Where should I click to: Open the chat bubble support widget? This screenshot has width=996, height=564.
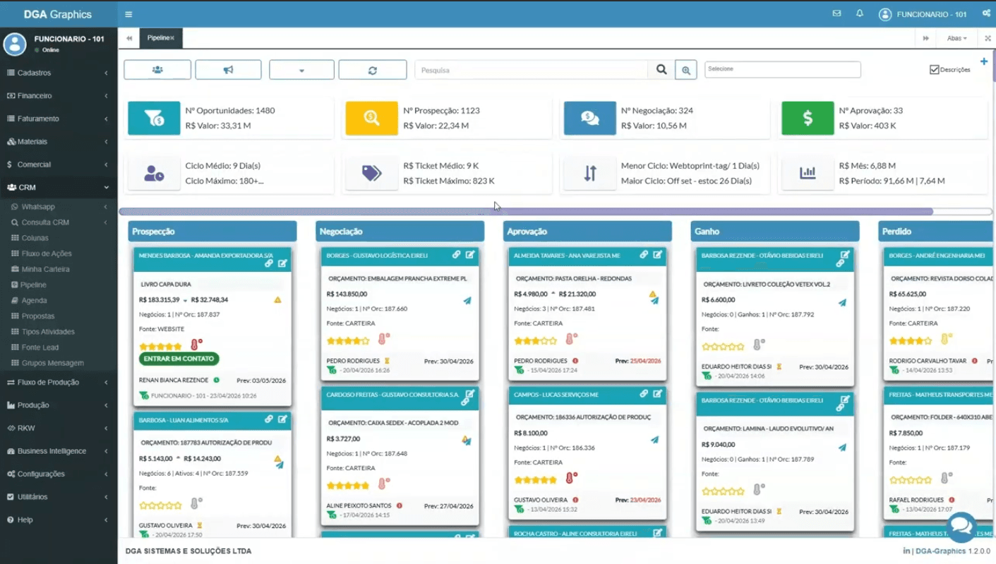point(961,526)
